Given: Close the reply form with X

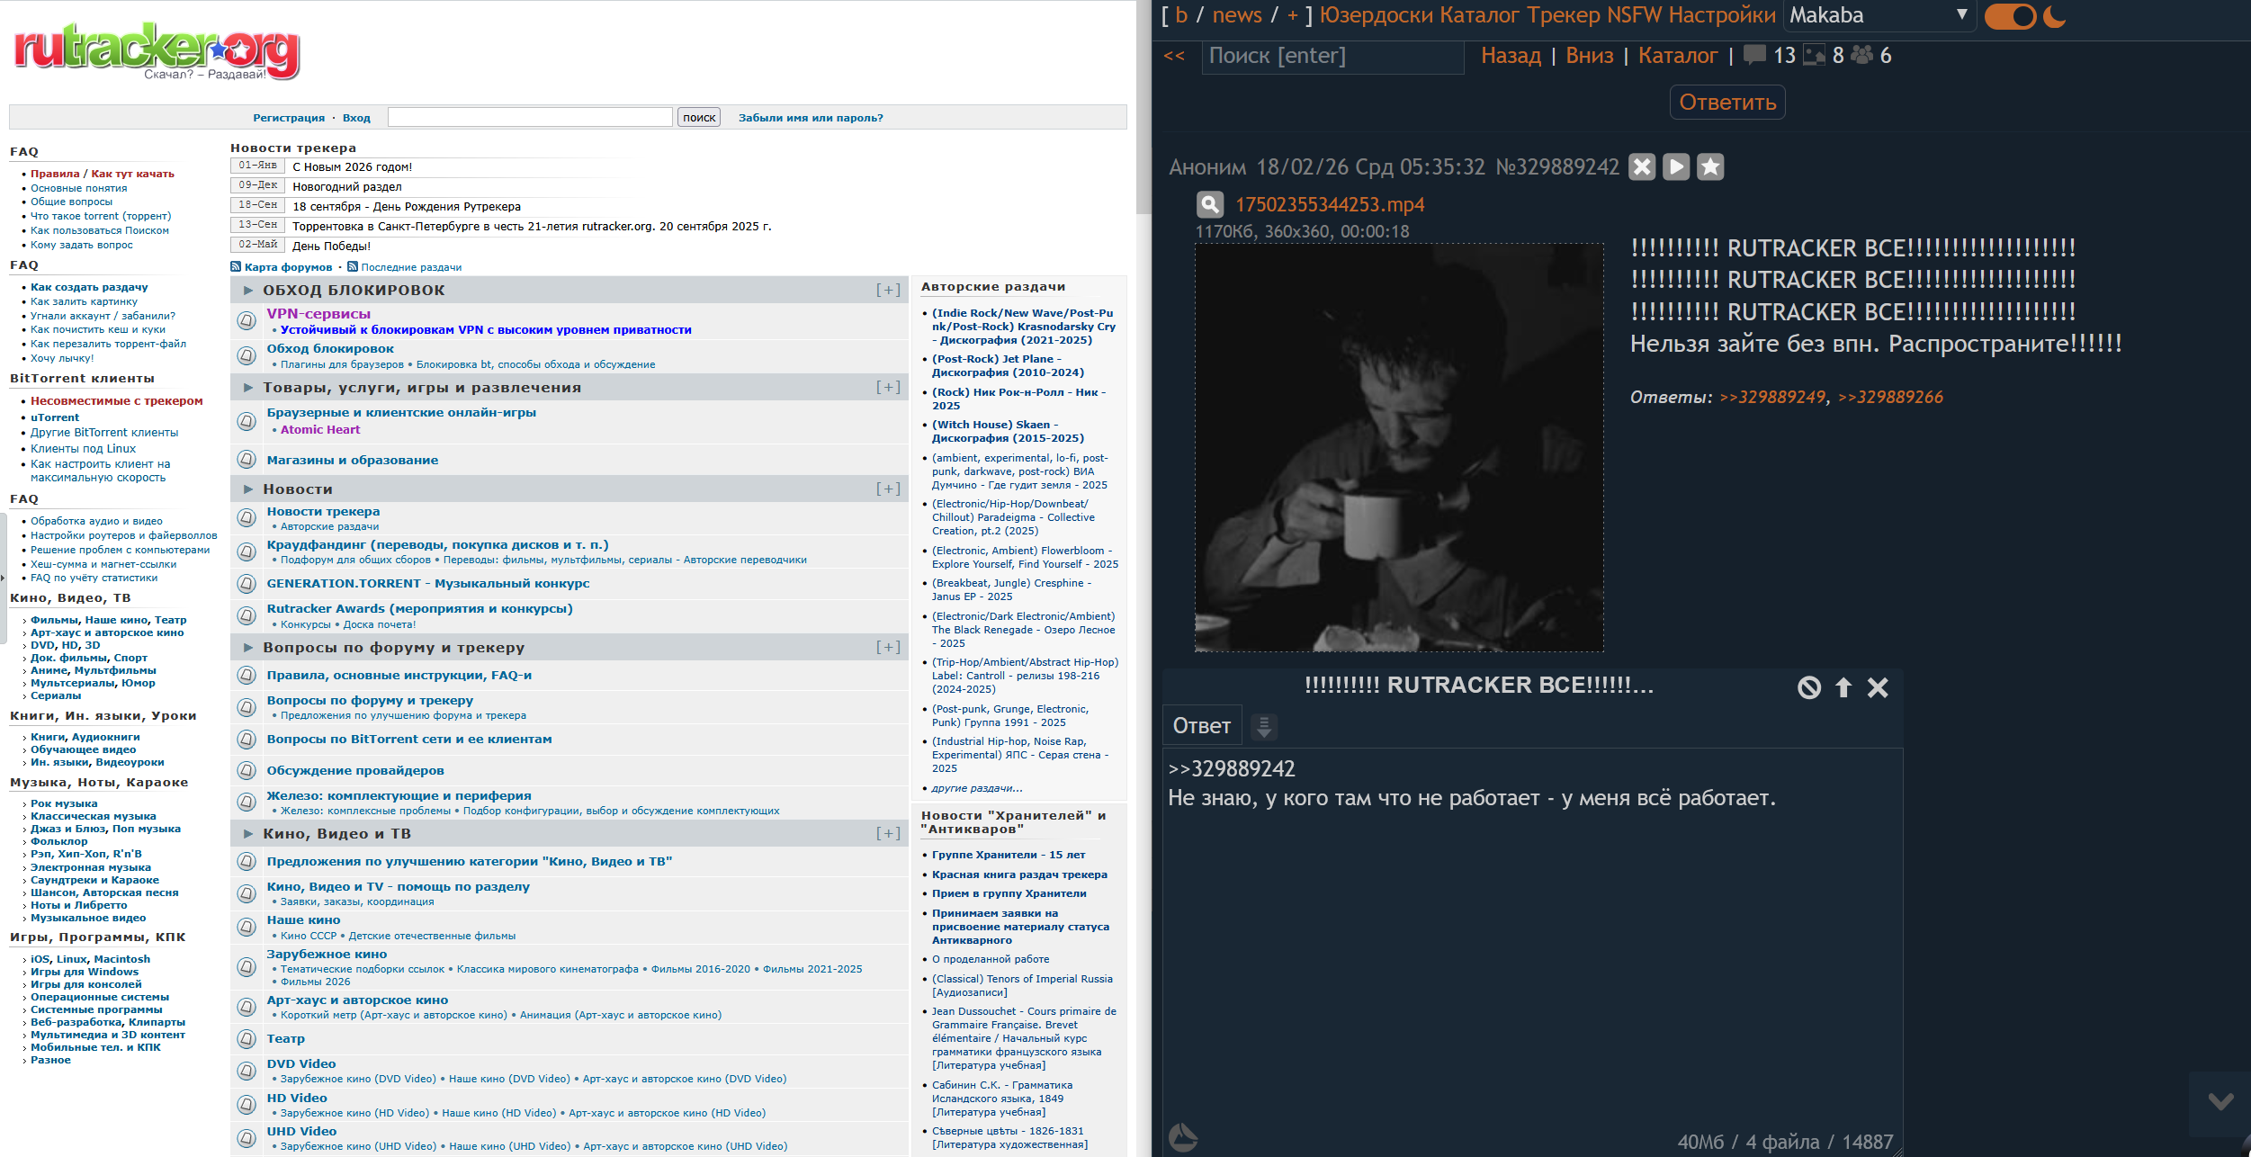Looking at the screenshot, I should coord(1878,688).
